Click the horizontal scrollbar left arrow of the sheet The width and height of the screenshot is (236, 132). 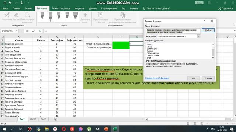146,119
